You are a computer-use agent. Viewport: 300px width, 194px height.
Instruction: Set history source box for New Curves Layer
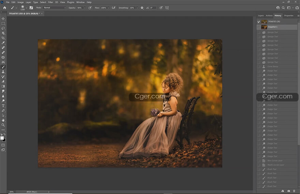coord(259,161)
